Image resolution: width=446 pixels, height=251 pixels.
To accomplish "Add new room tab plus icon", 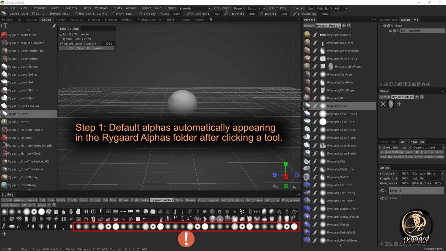I will [210, 20].
